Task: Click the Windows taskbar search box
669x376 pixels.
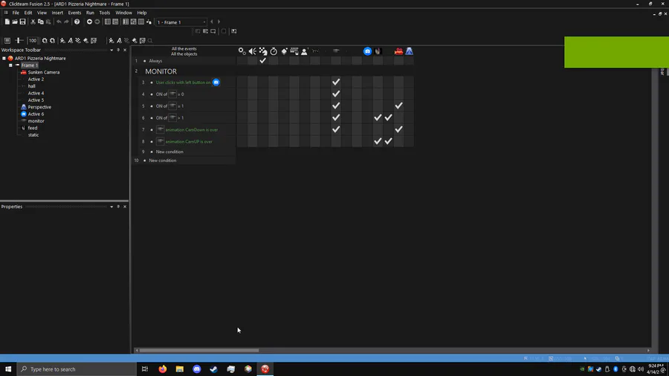Action: coord(77,369)
